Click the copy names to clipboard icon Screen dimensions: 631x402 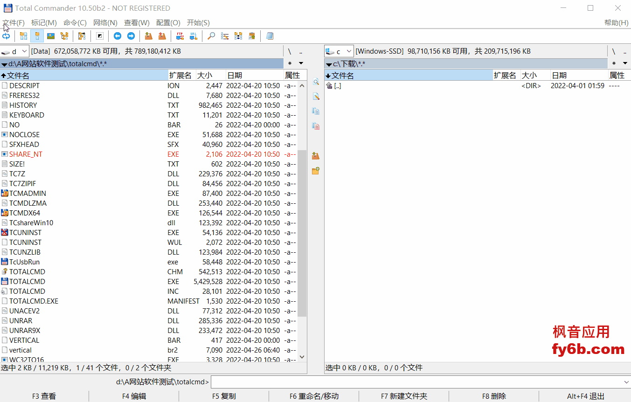[x=252, y=36]
